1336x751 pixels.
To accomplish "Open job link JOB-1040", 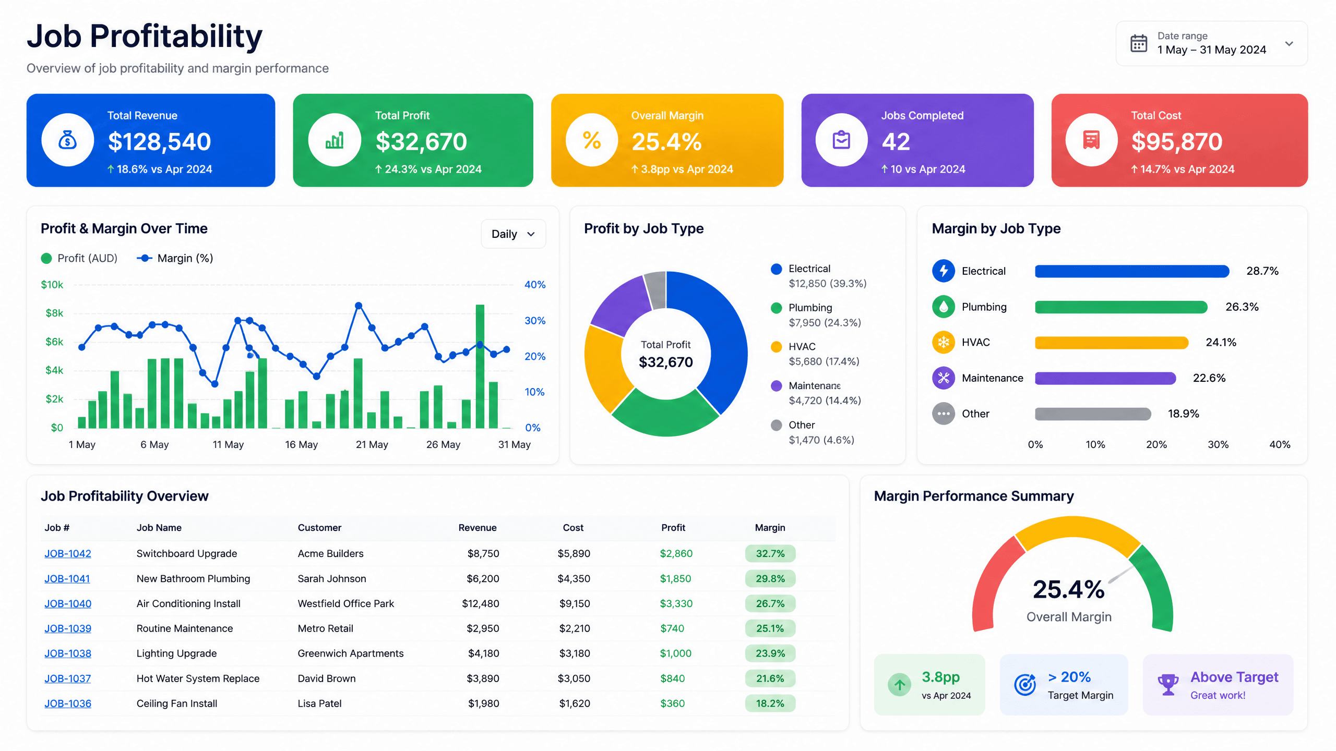I will 68,603.
